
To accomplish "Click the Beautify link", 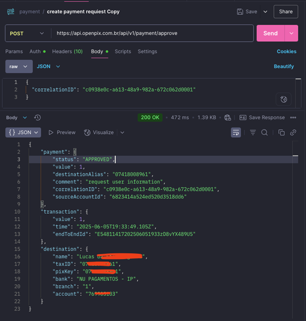I will 283,66.
